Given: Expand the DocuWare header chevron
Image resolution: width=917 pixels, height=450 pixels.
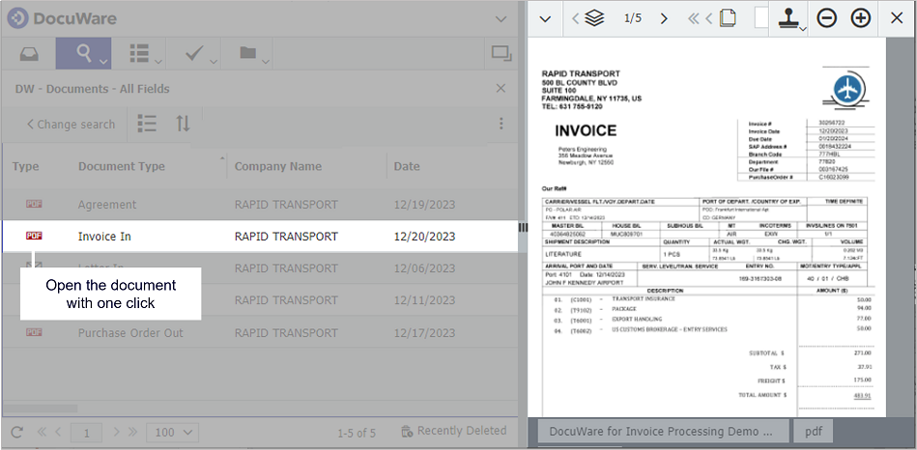Looking at the screenshot, I should pyautogui.click(x=501, y=18).
